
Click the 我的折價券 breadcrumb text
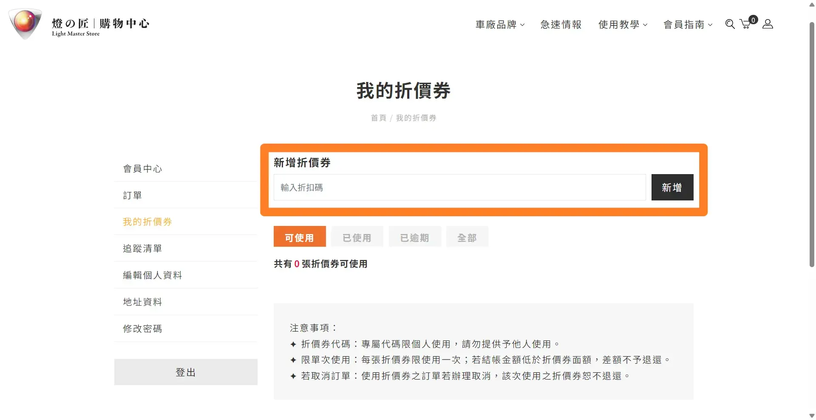tap(416, 118)
